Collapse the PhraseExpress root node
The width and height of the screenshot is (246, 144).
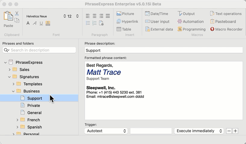pyautogui.click(x=5, y=63)
